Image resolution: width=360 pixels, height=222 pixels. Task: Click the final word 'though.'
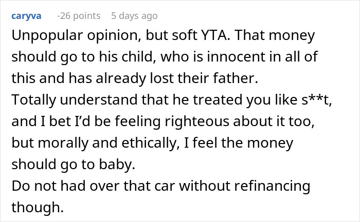pos(30,206)
